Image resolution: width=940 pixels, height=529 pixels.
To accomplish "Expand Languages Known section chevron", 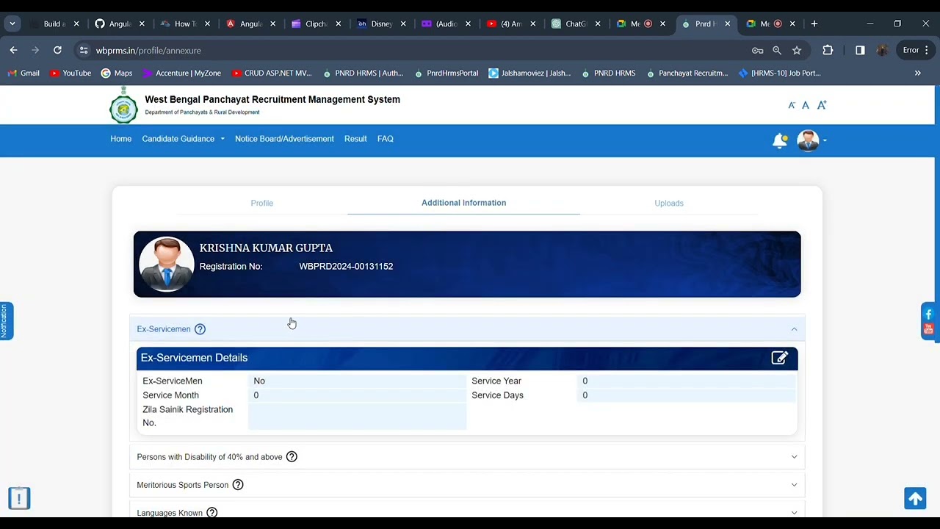I will pos(794,512).
